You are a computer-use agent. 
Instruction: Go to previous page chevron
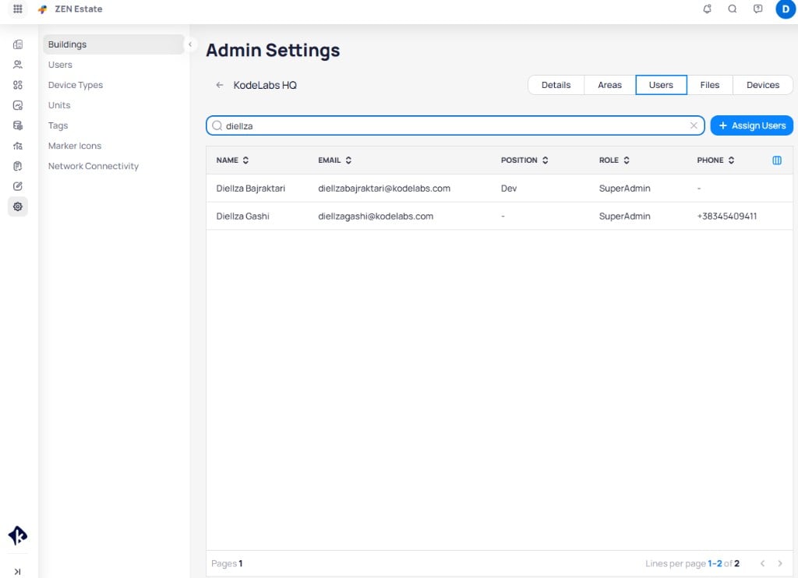pyautogui.click(x=762, y=563)
